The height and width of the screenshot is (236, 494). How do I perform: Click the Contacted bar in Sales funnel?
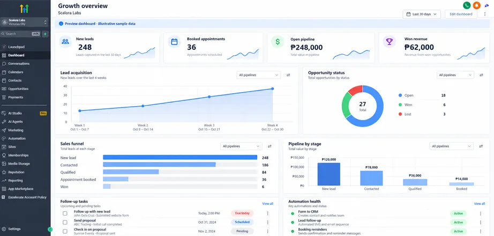click(159, 165)
